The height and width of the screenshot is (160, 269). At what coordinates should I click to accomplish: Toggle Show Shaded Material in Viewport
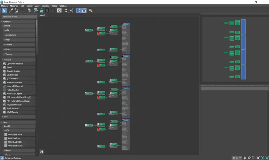pyautogui.click(x=47, y=11)
